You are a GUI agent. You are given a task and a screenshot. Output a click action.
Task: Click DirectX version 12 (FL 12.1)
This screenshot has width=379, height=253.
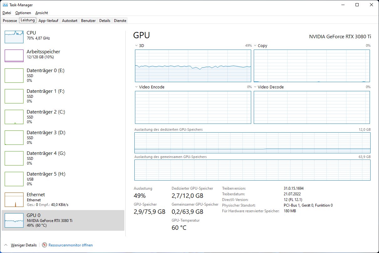click(x=293, y=200)
